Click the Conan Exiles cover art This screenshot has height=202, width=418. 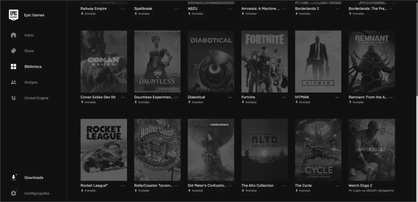104,62
